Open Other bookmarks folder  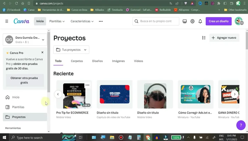coord(235,10)
